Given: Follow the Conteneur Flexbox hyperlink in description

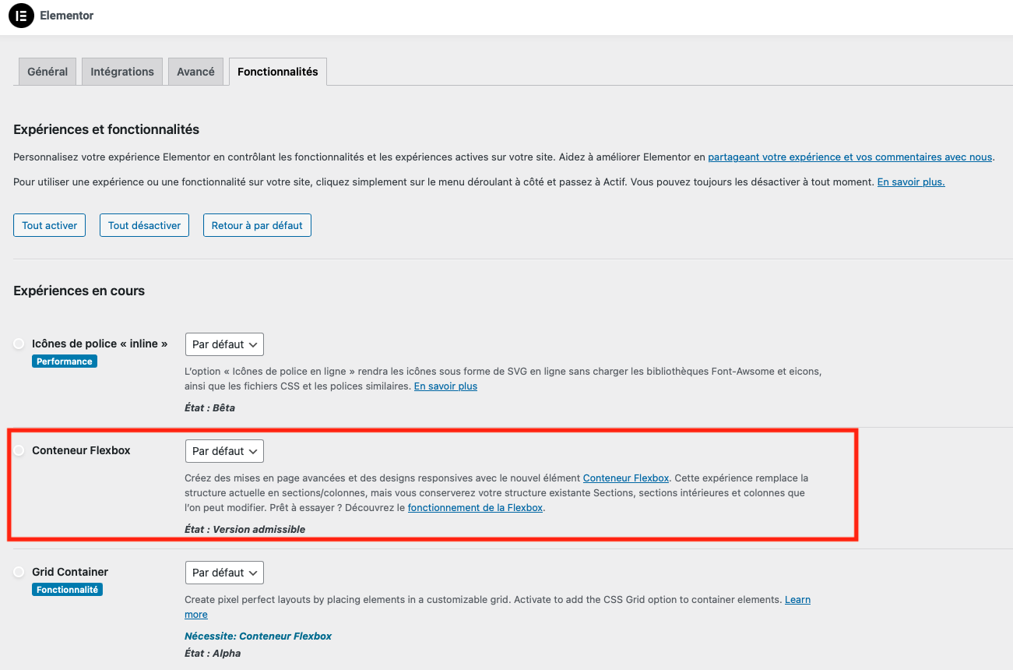Looking at the screenshot, I should click(625, 478).
